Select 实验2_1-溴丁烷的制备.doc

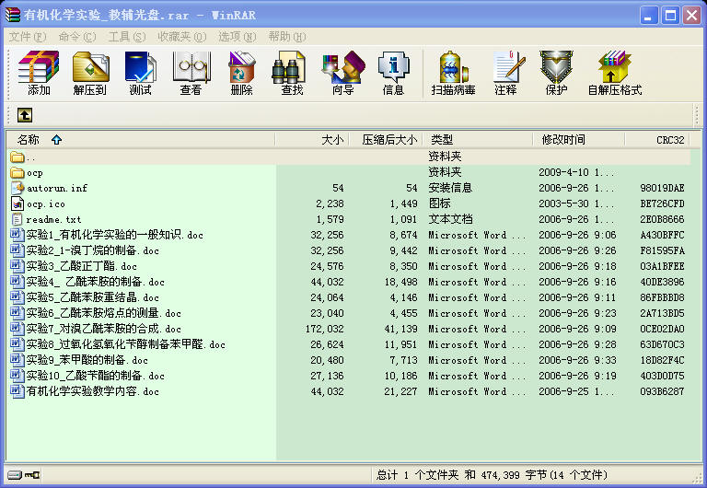point(92,250)
